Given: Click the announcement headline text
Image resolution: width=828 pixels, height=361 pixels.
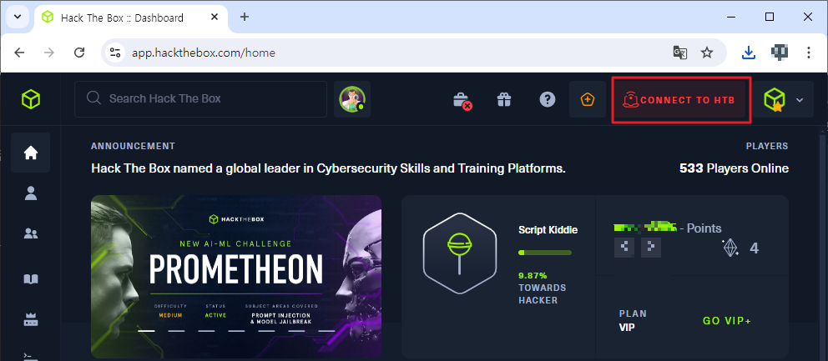Looking at the screenshot, I should tap(329, 168).
